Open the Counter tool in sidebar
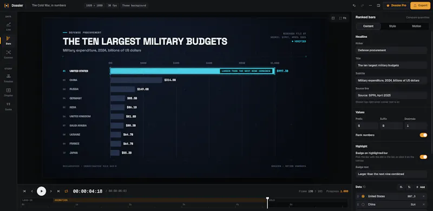Screen dimensions: 433x211 tap(8, 54)
